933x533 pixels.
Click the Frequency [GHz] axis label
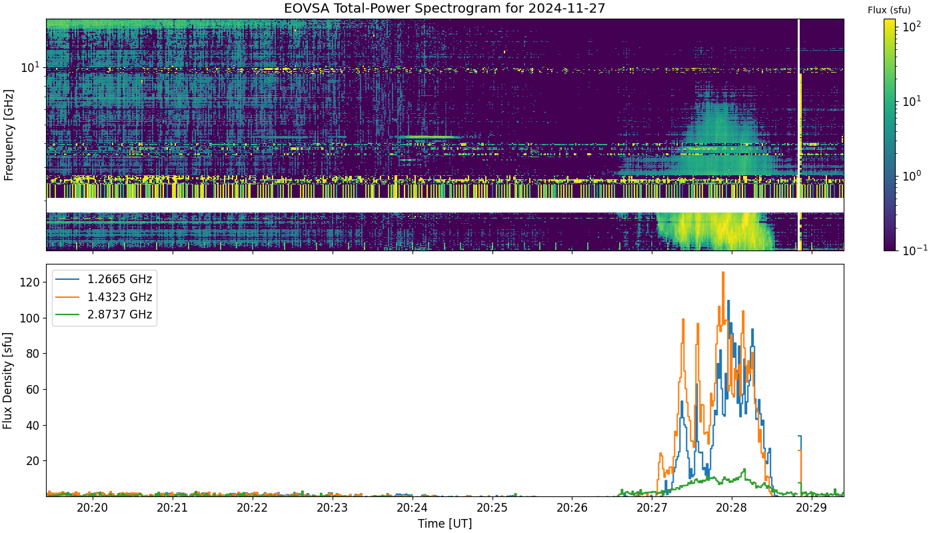point(9,135)
